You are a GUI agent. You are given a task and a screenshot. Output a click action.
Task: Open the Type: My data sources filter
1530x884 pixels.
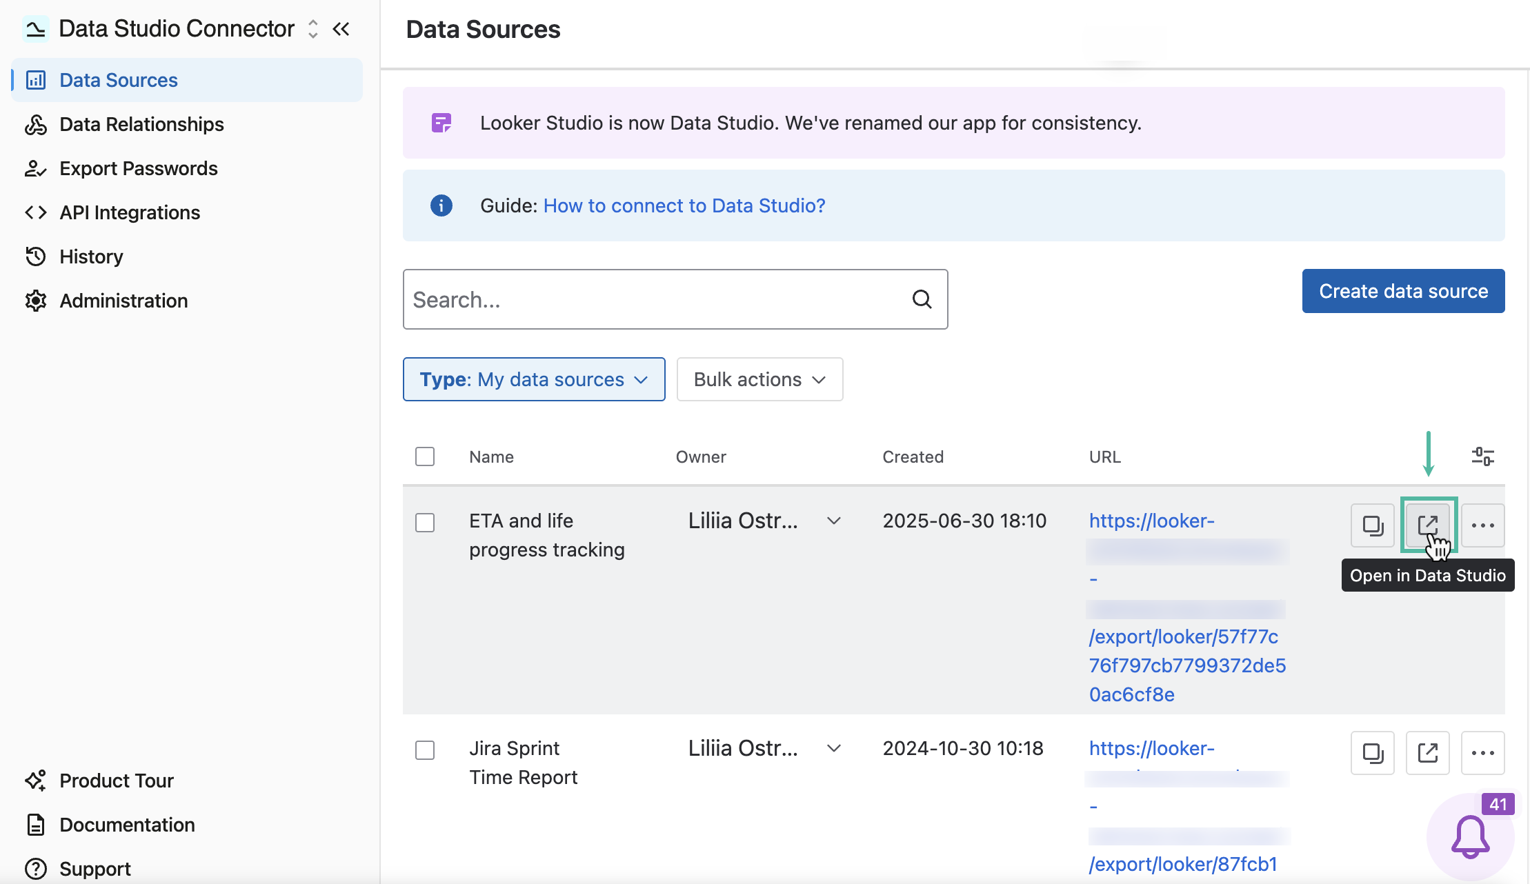tap(534, 379)
